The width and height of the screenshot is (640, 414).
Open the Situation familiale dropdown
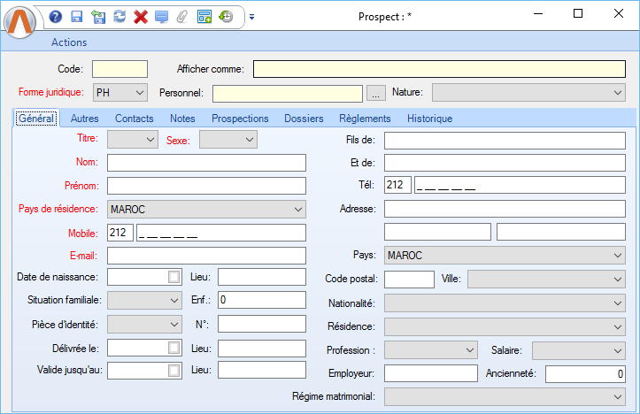point(173,300)
